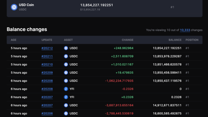The width and height of the screenshot is (208, 117).
Task: Click USDC icon in row +248.962964
Action: (66, 48)
